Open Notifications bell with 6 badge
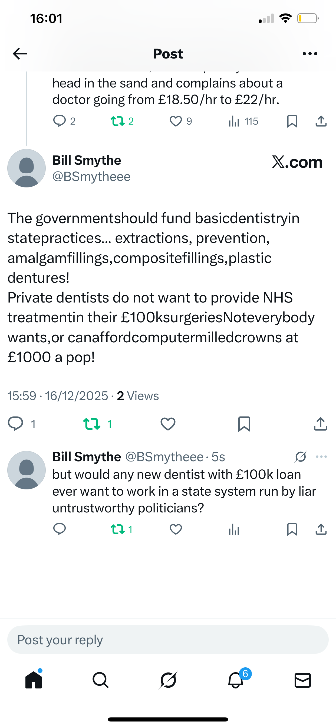This screenshot has width=336, height=728. pyautogui.click(x=236, y=680)
